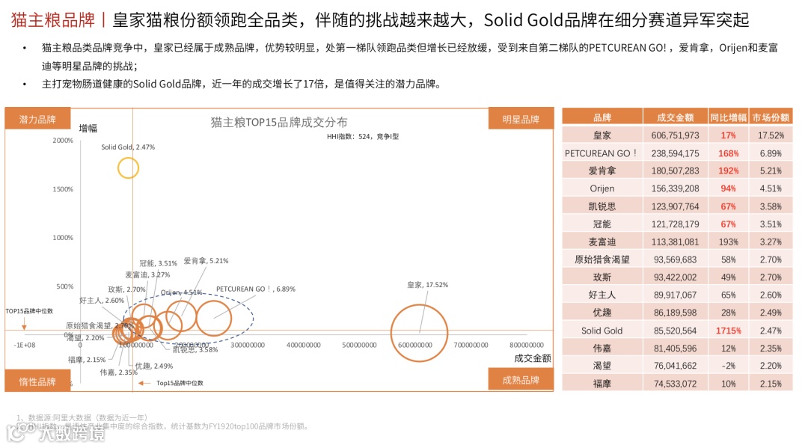Click the 成交金额 axis title
This screenshot has width=808, height=448.
pos(533,358)
